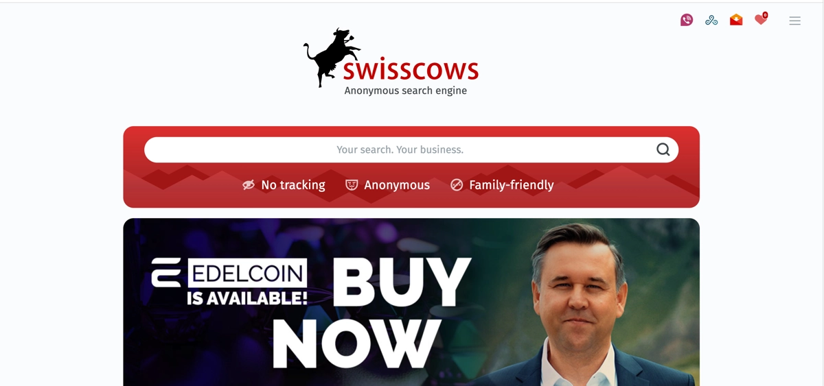
Task: Click the heart donation icon with counter
Action: (x=761, y=19)
